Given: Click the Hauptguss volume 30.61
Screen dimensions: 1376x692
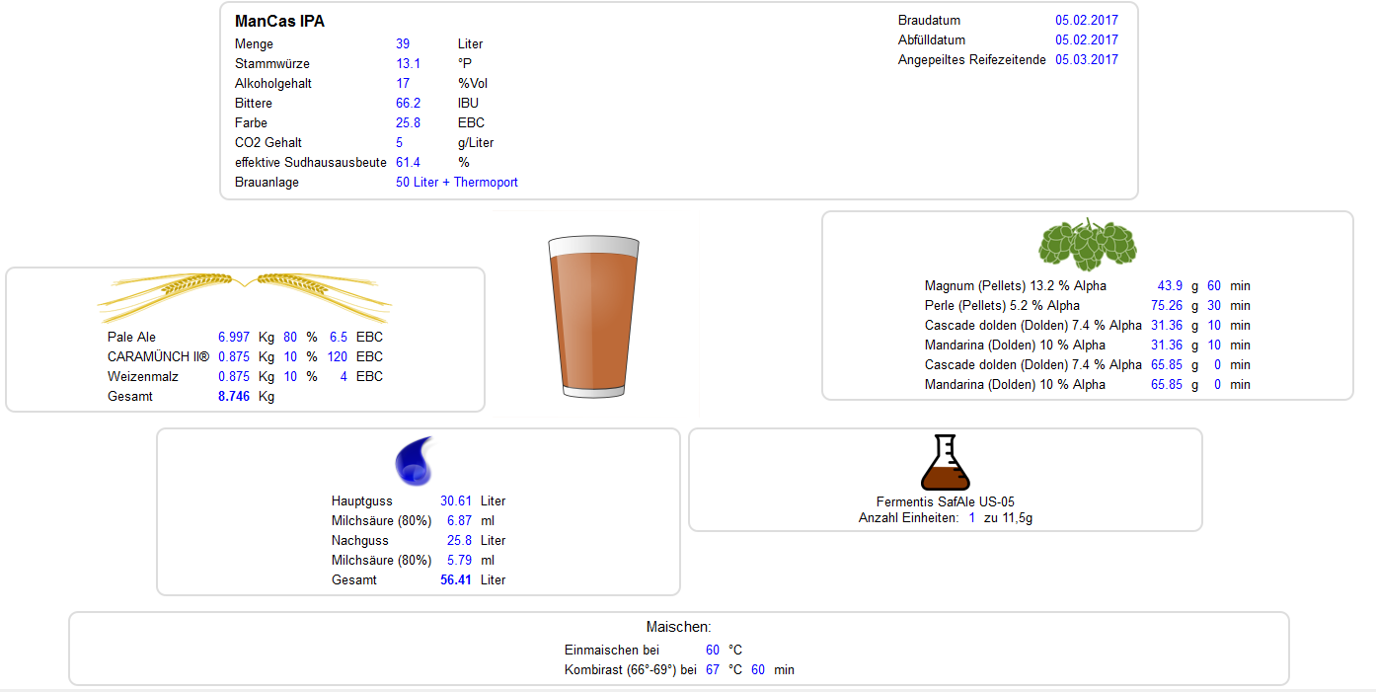Looking at the screenshot, I should point(456,501).
